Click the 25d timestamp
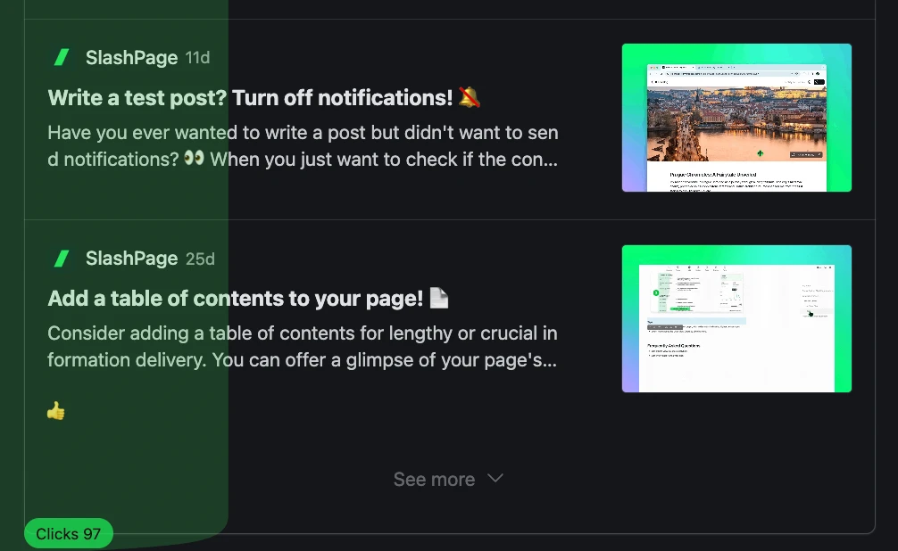898x551 pixels. (x=200, y=259)
